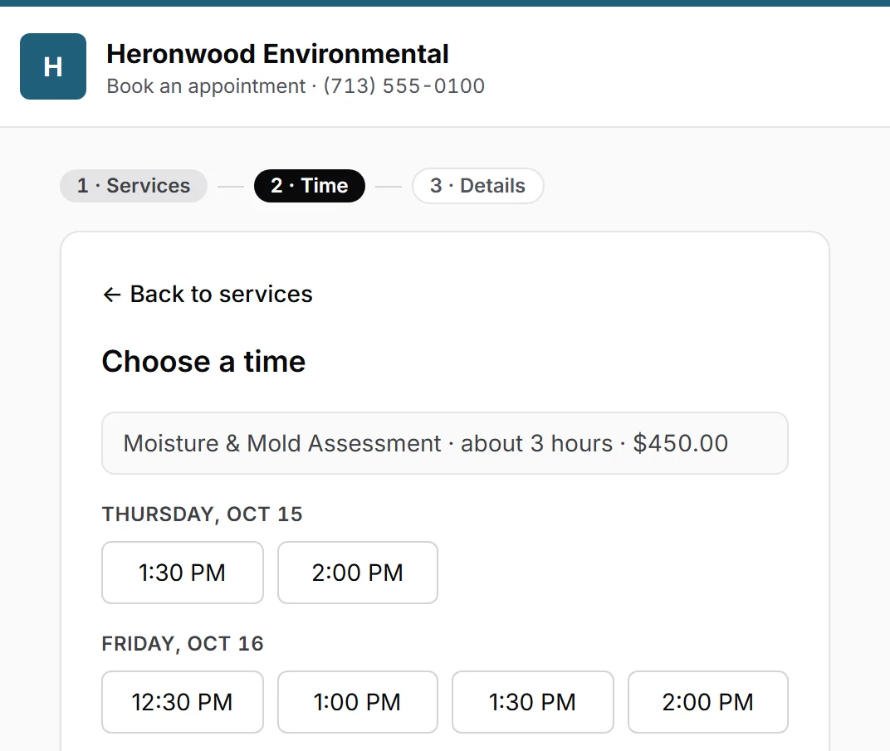890x751 pixels.
Task: Select the 2 · Time step pill
Action: pos(310,186)
